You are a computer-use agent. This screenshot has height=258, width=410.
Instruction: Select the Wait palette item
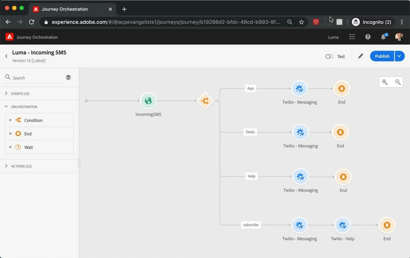39,147
